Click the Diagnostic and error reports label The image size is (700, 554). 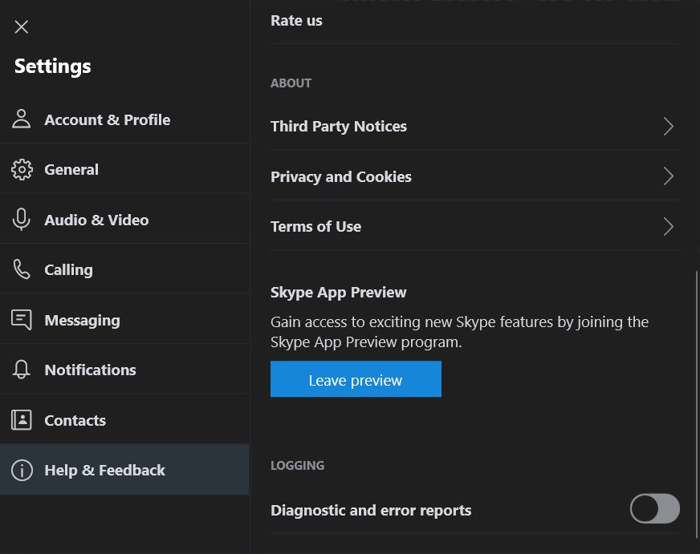pos(371,510)
